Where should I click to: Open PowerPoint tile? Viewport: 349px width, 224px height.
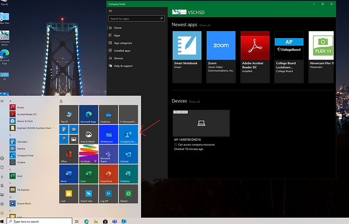[108, 174]
